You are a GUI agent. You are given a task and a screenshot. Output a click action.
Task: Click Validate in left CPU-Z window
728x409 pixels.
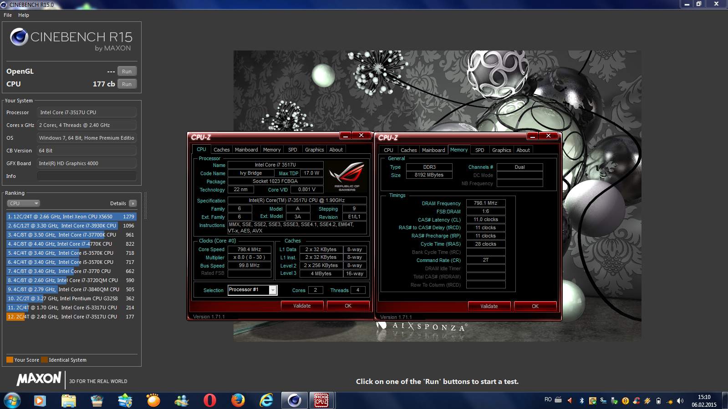pos(302,306)
